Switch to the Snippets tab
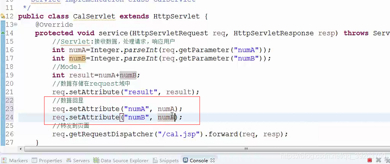Screen dimensions: 390x164 coord(166,161)
